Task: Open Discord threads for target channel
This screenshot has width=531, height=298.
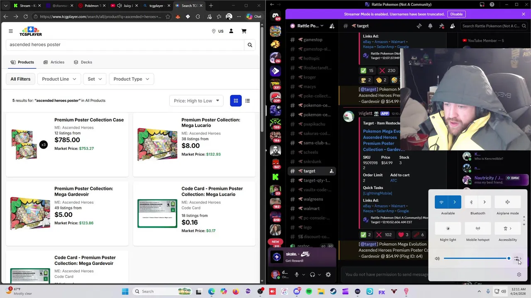Action: [x=419, y=26]
